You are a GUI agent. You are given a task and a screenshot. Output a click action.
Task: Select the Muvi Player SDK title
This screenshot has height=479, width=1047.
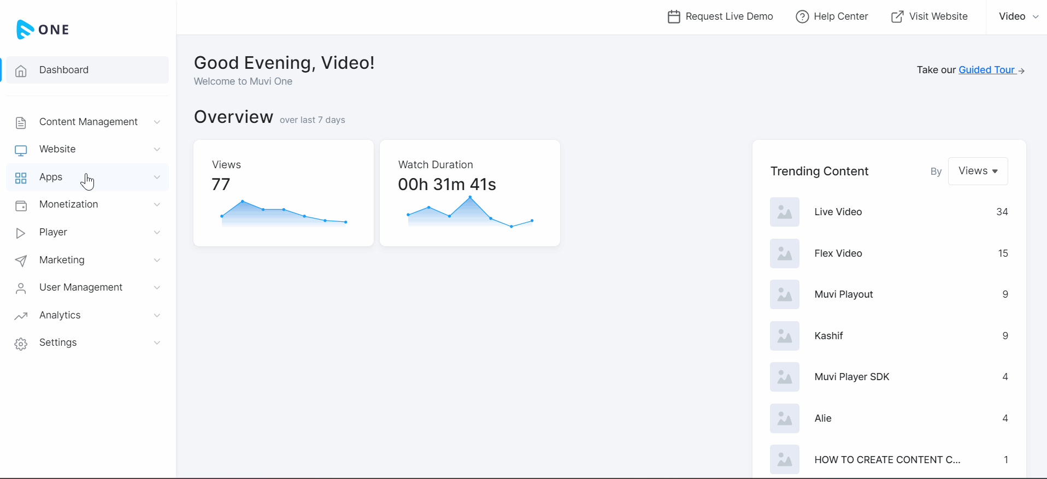[x=852, y=377]
